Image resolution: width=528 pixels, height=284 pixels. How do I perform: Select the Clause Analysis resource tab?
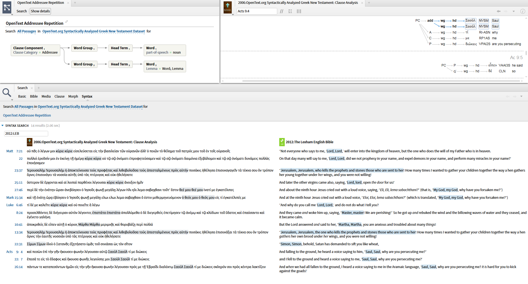coord(298,3)
